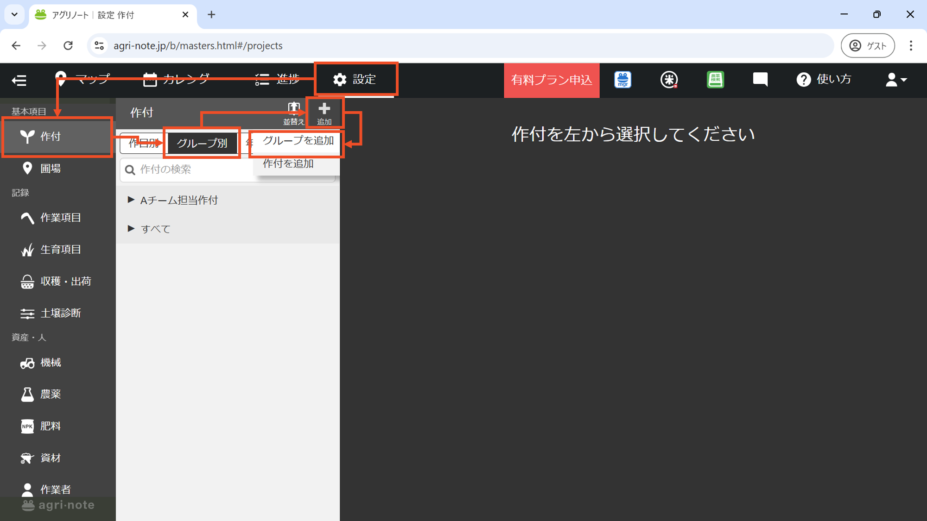This screenshot has height=521, width=927.
Task: Open 機械 tractor item in sidebar
Action: coord(50,363)
